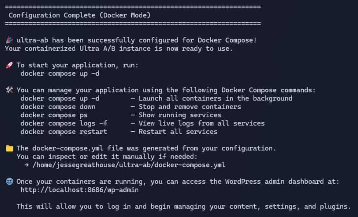Image resolution: width=358 pixels, height=217 pixels.
Task: Click the 'docker compose ps' command
Action: [54, 115]
